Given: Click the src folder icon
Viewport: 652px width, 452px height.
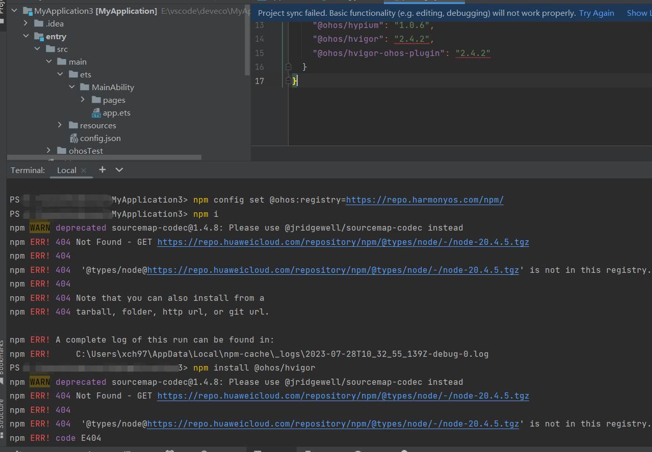Looking at the screenshot, I should [50, 49].
